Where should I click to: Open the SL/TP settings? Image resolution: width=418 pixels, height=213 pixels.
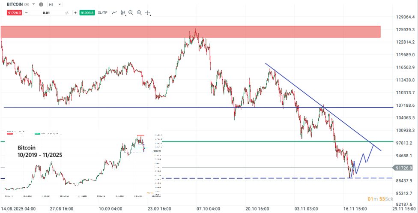click(x=103, y=12)
